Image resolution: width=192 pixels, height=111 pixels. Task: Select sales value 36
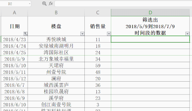[98, 85]
